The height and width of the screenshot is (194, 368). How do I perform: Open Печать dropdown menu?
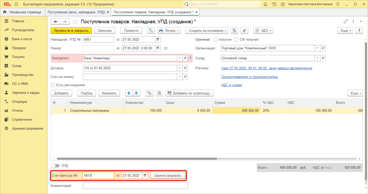pyautogui.click(x=169, y=30)
